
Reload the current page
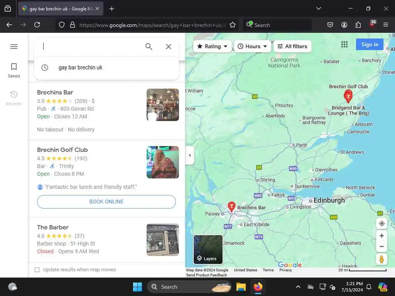[37, 25]
